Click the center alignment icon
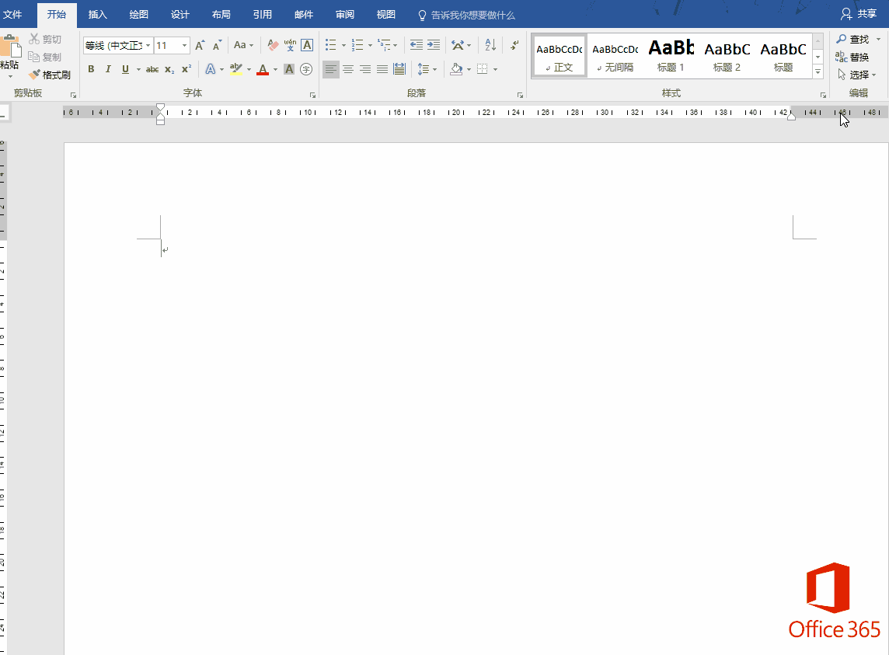This screenshot has height=655, width=889. tap(348, 69)
